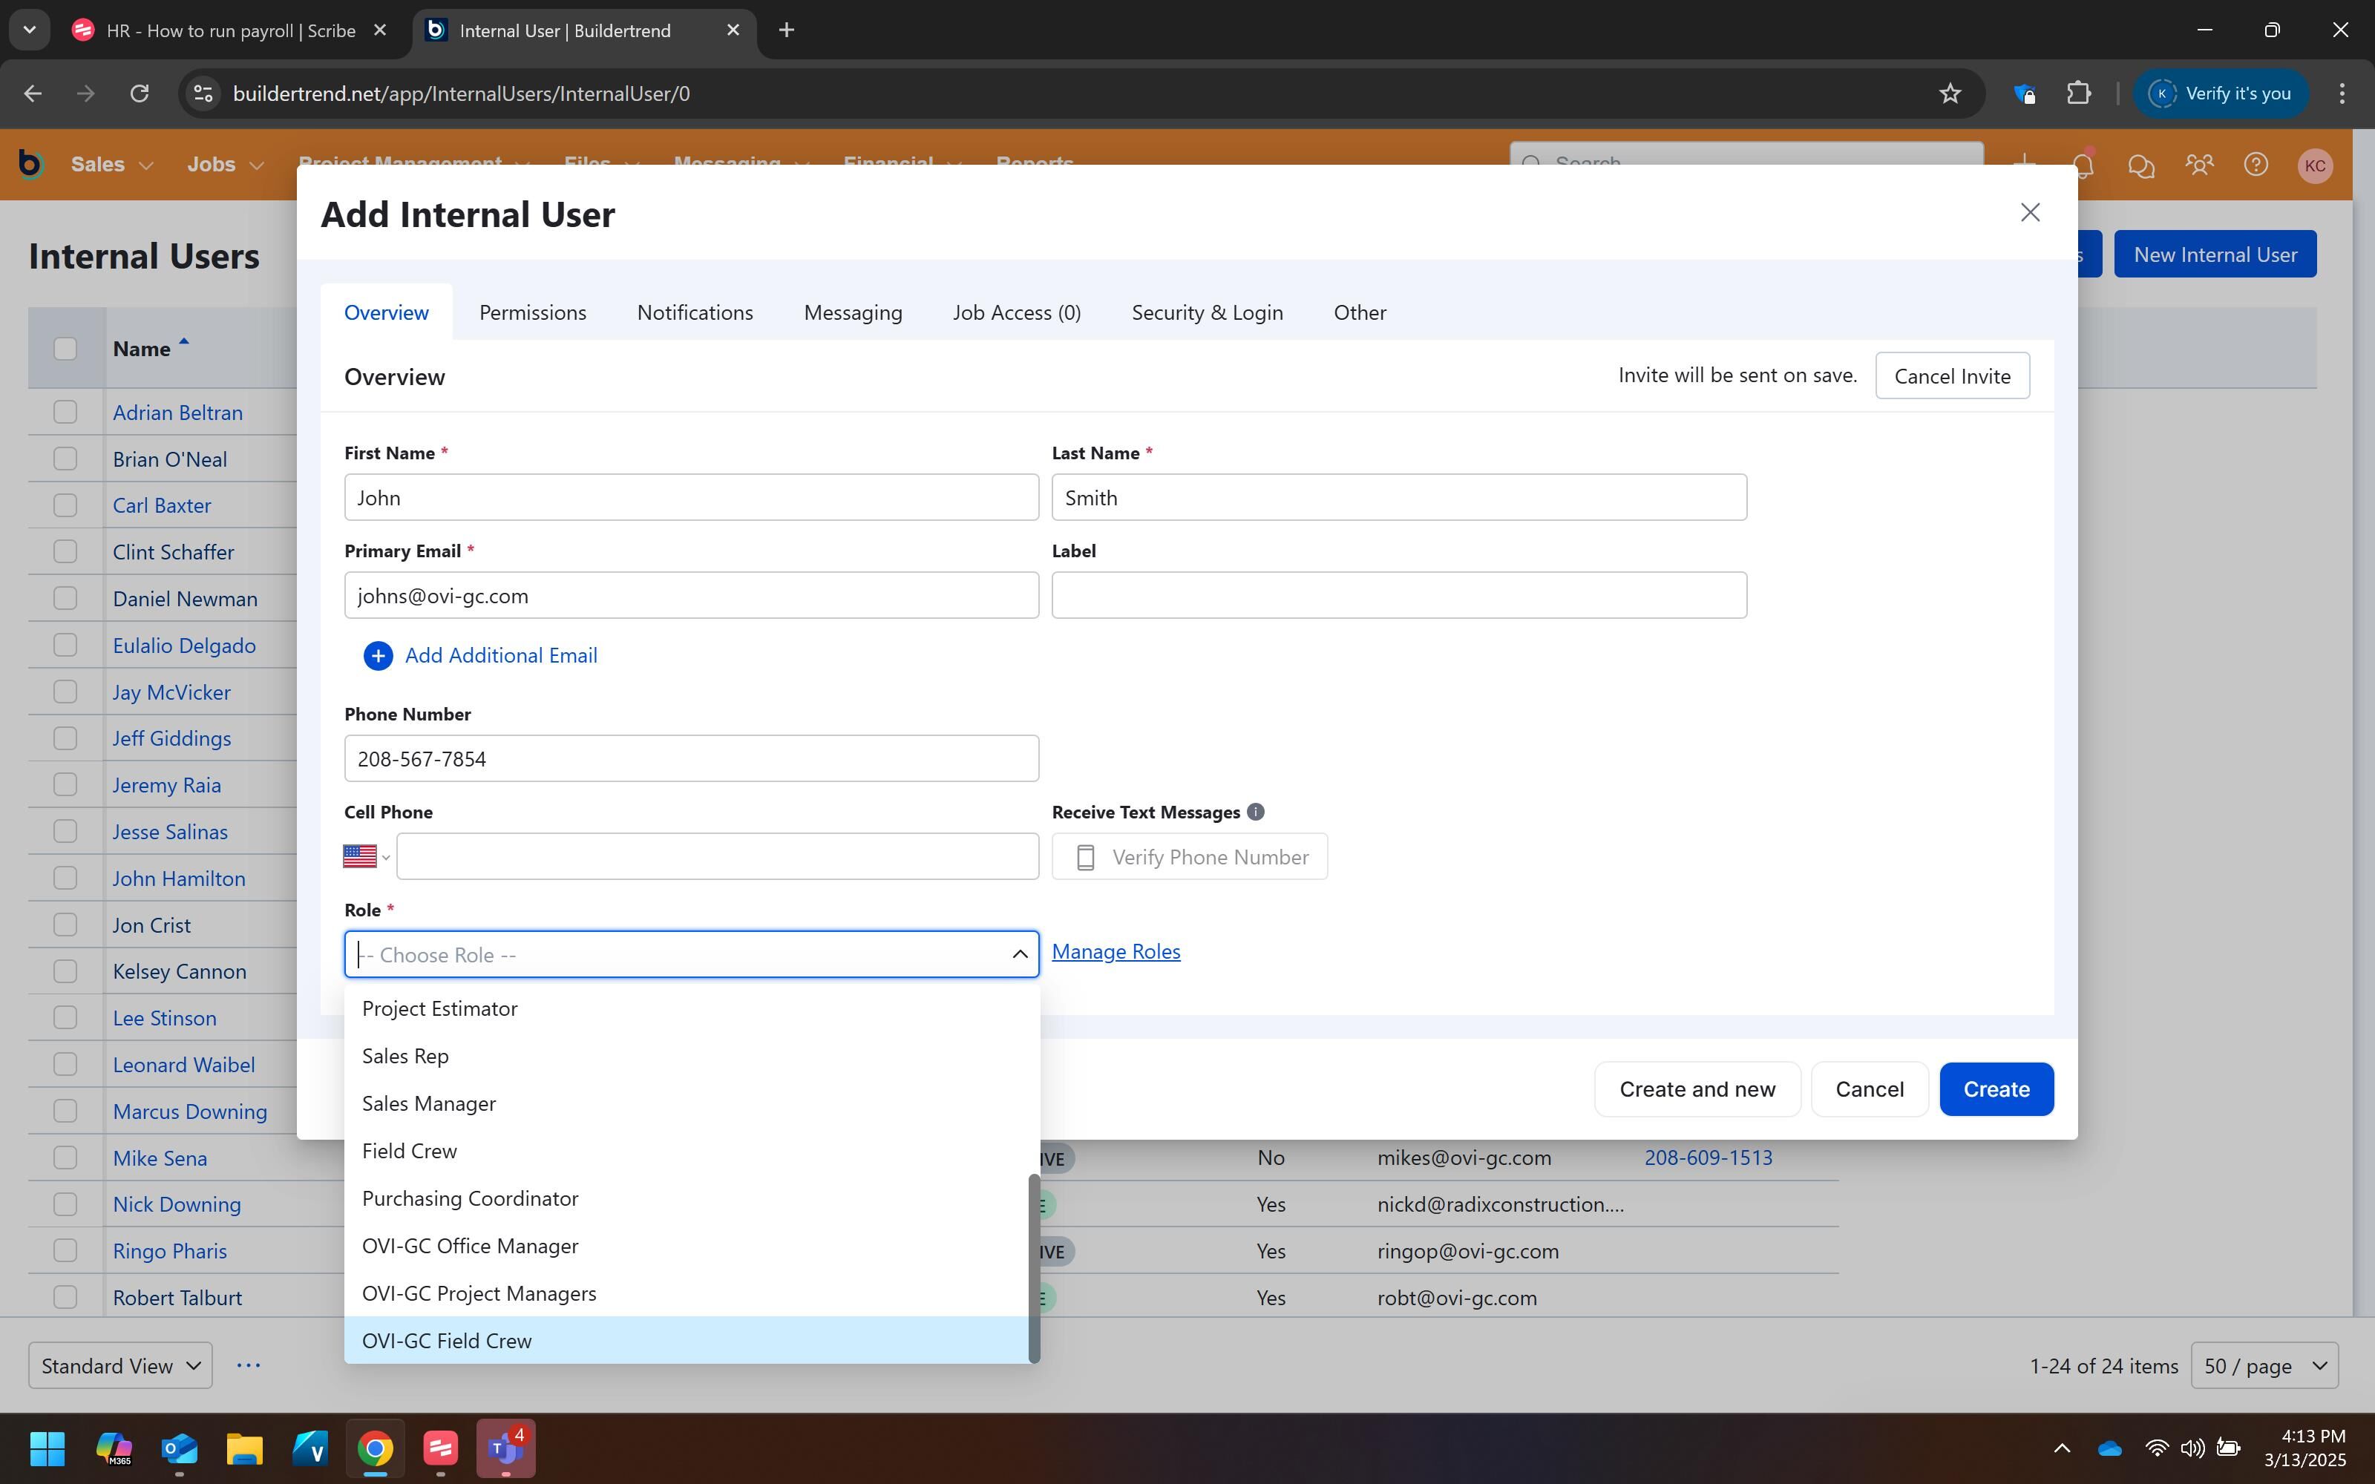Image resolution: width=2375 pixels, height=1484 pixels.
Task: Open the help question mark icon
Action: pyautogui.click(x=2256, y=165)
